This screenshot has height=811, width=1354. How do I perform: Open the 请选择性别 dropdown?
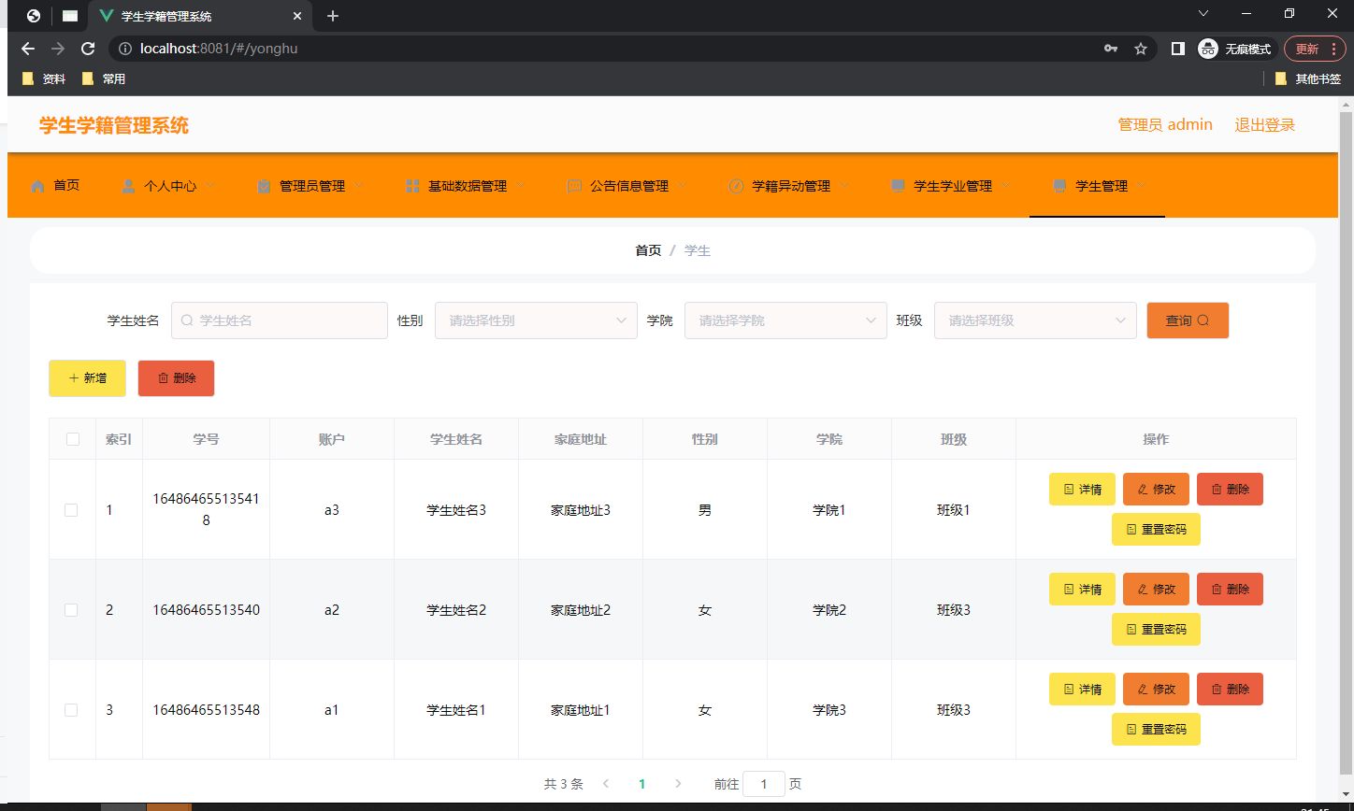pos(536,320)
